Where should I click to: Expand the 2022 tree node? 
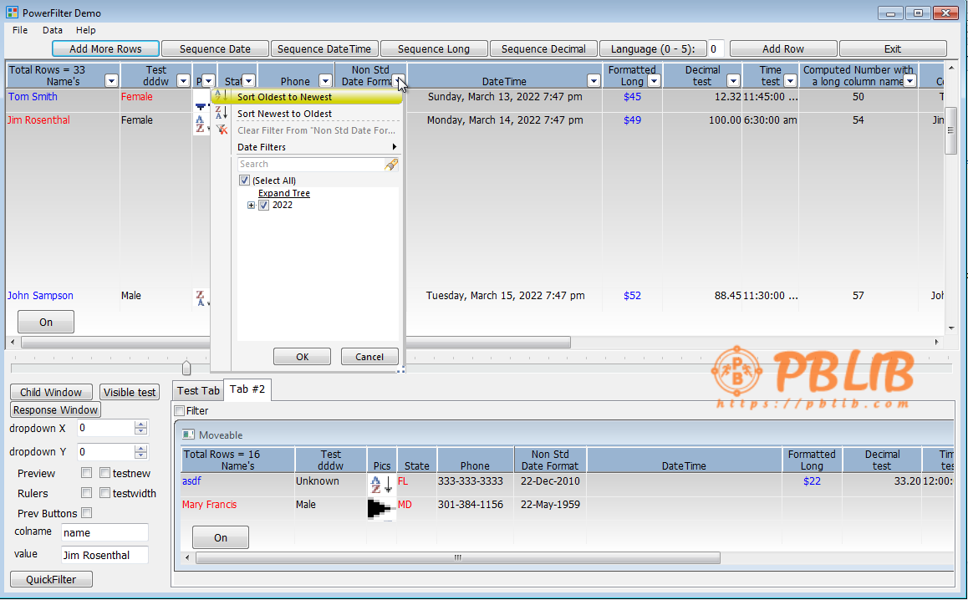coord(251,206)
